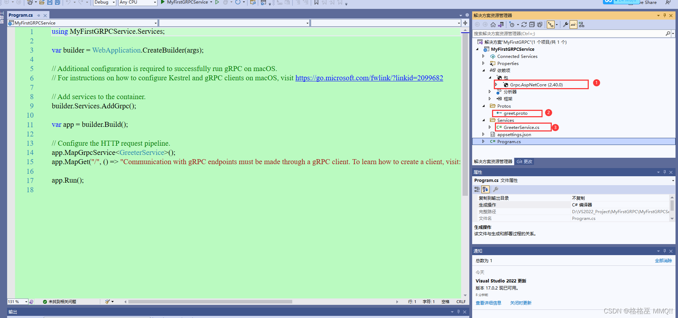
Task: Open the Debug configuration dropdown
Action: click(105, 2)
